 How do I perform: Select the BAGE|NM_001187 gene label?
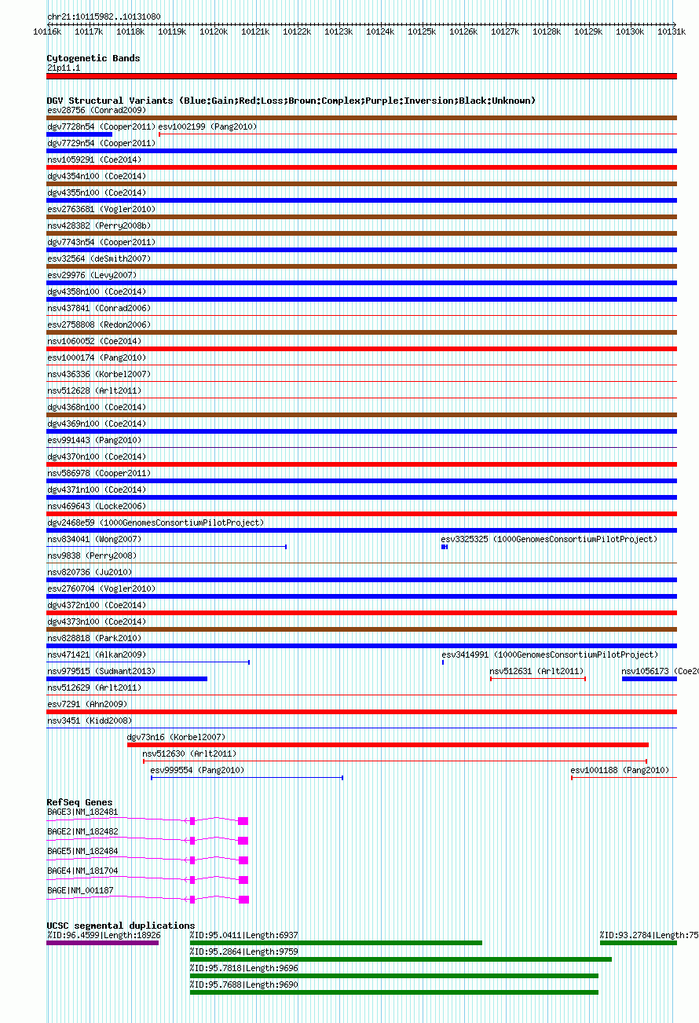[80, 891]
